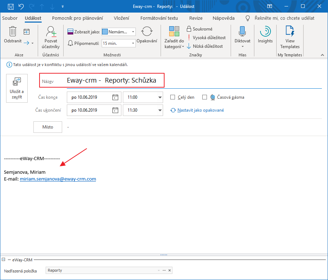Screen dimensions: 328x280
Task: Click the calendar icon in Akce group
Action: click(x=27, y=32)
